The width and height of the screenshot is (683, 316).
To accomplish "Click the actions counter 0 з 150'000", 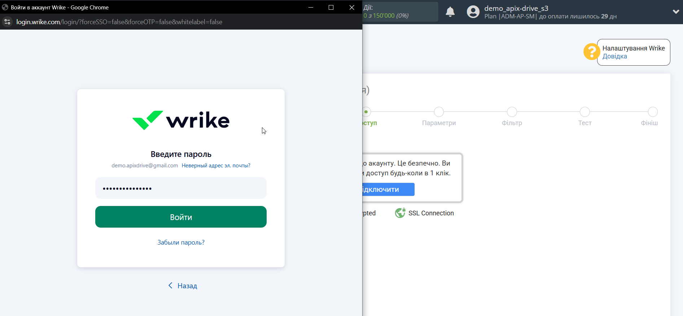I will tap(386, 16).
